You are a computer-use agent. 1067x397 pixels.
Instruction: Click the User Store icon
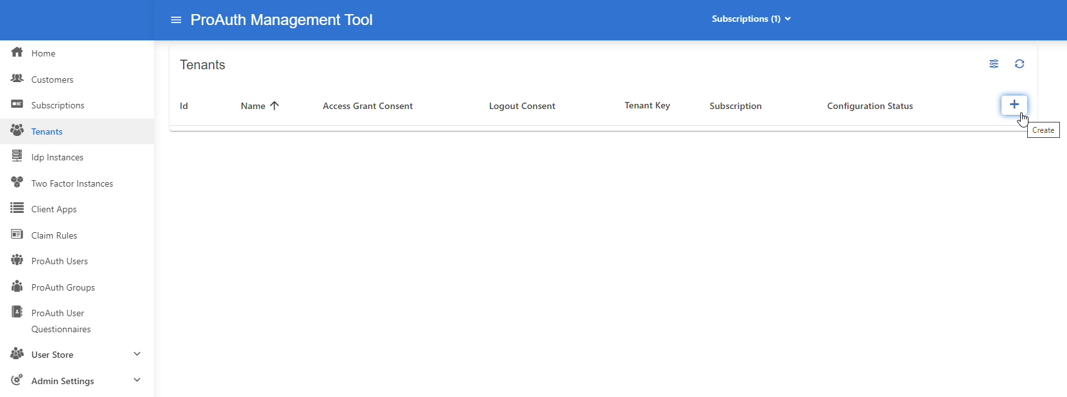(17, 353)
